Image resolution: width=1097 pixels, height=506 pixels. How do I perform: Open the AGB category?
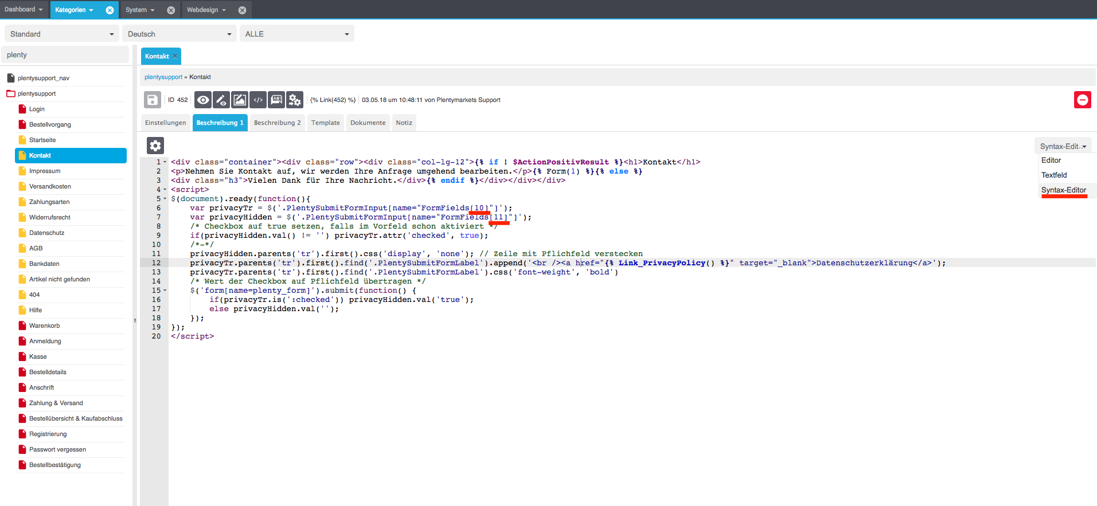point(36,248)
